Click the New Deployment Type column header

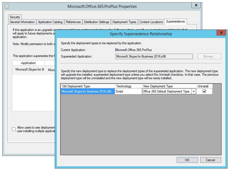pyautogui.click(x=169, y=86)
